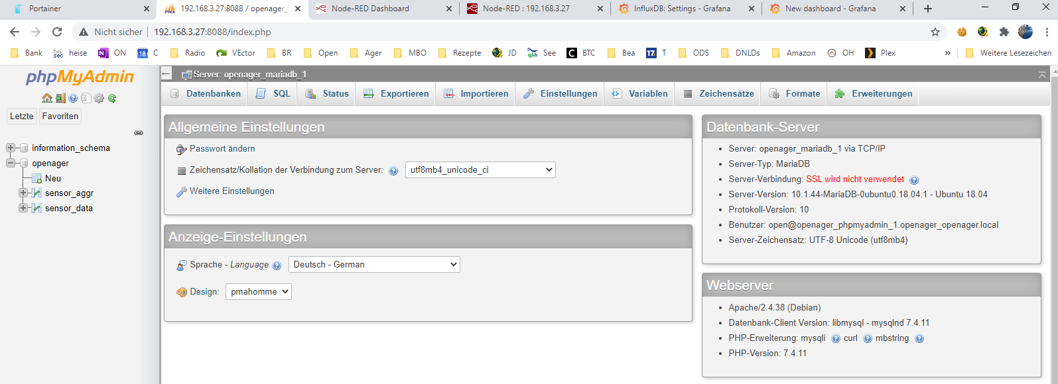Switch to the SQL tab
Image resolution: width=1058 pixels, height=384 pixels.
coord(273,94)
